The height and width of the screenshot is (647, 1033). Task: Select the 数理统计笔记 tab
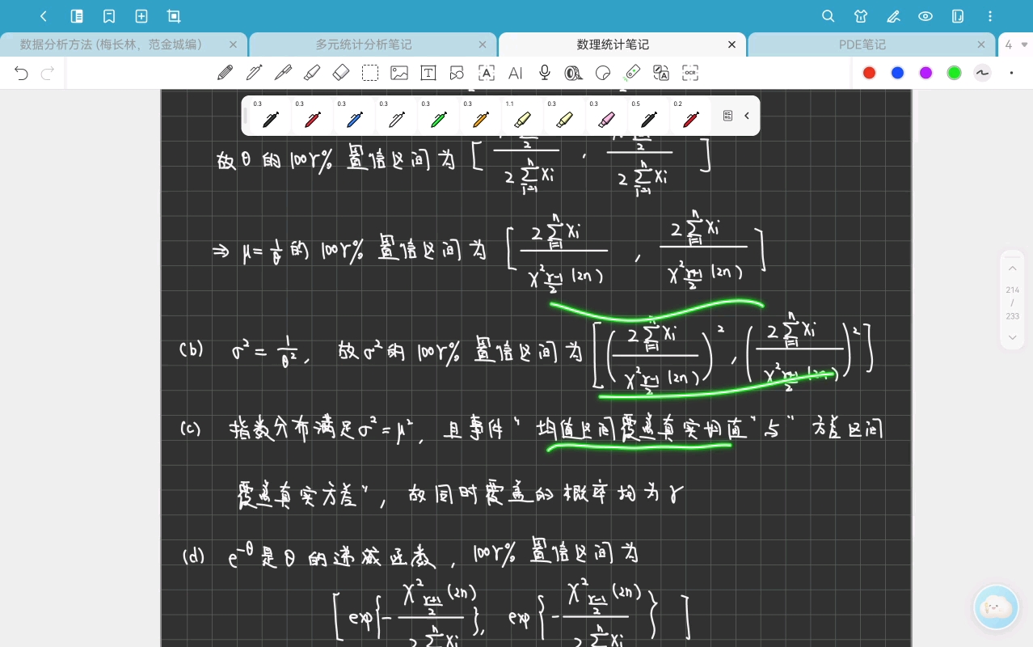pyautogui.click(x=613, y=44)
